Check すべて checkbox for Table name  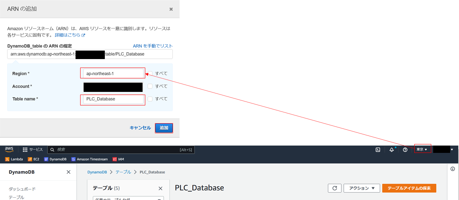click(x=150, y=99)
